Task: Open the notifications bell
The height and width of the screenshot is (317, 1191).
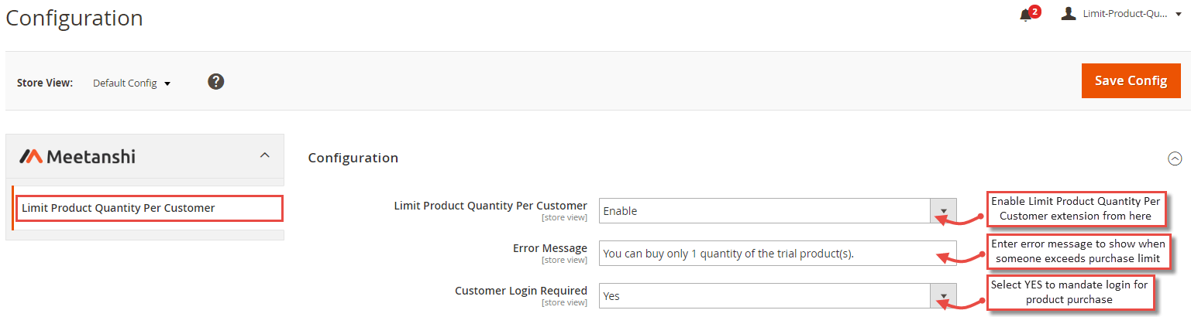Action: click(x=1025, y=15)
